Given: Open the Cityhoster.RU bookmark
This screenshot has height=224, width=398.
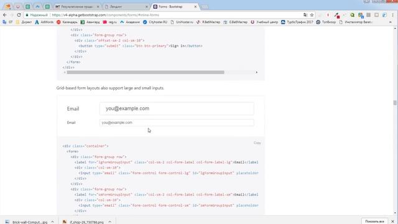Looking at the screenshot, I should click(155, 22).
